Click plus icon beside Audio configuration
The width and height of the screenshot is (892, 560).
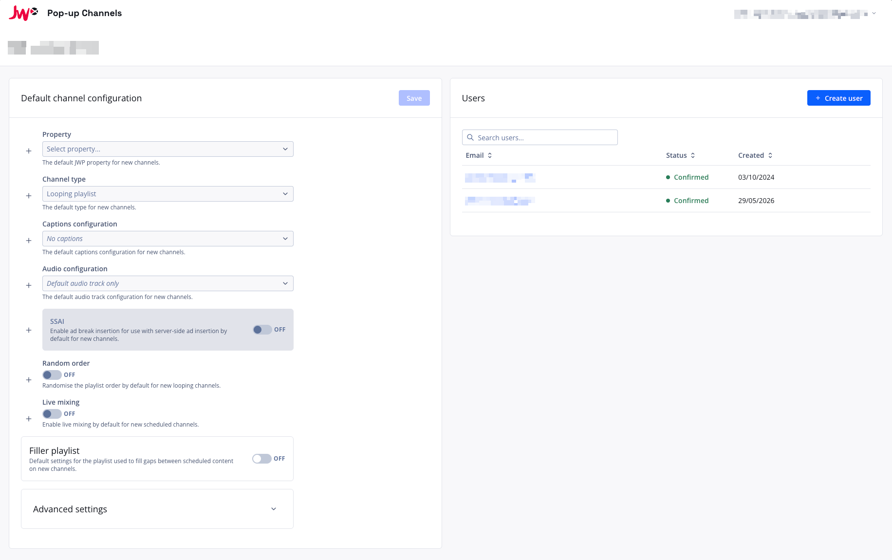[29, 285]
